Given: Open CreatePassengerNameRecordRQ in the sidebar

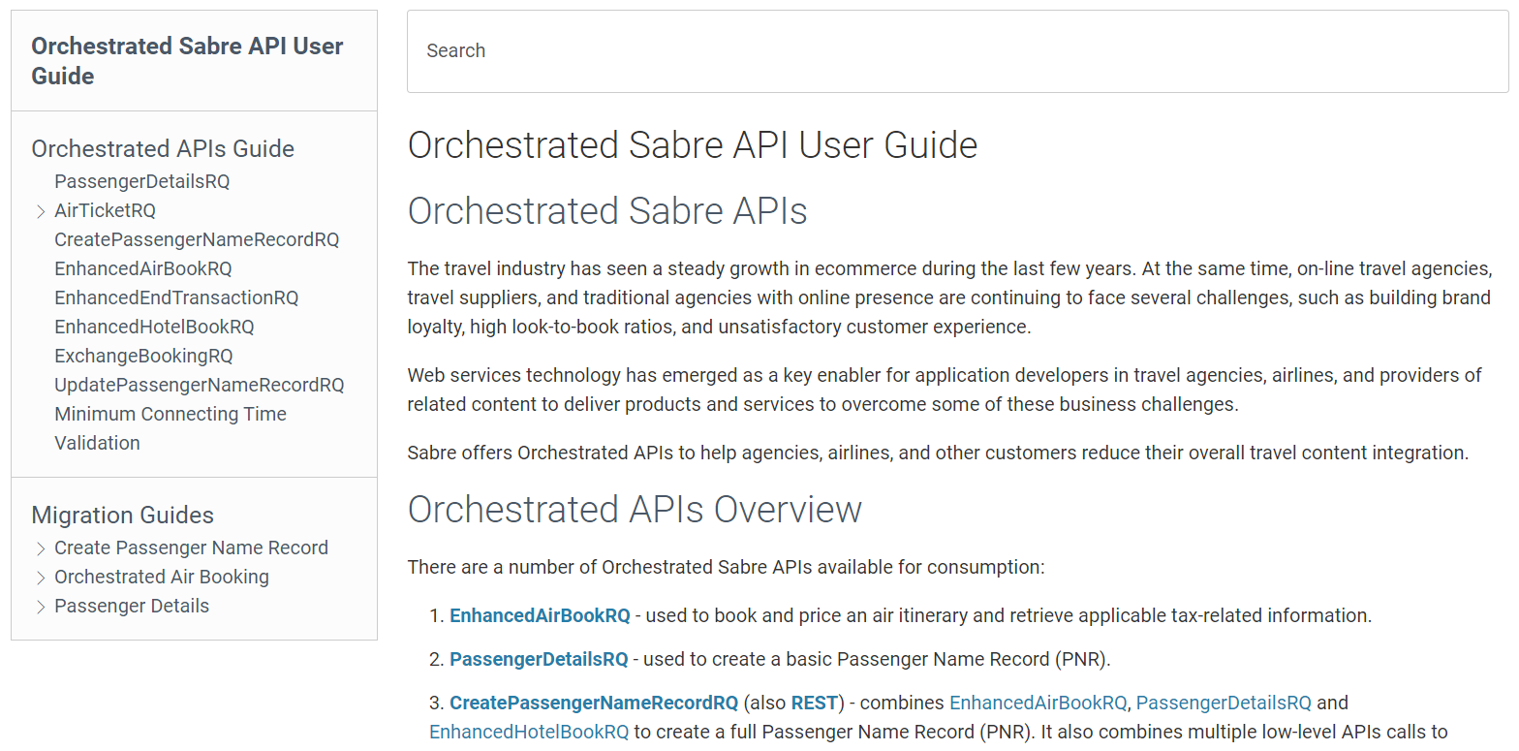Looking at the screenshot, I should coord(197,239).
